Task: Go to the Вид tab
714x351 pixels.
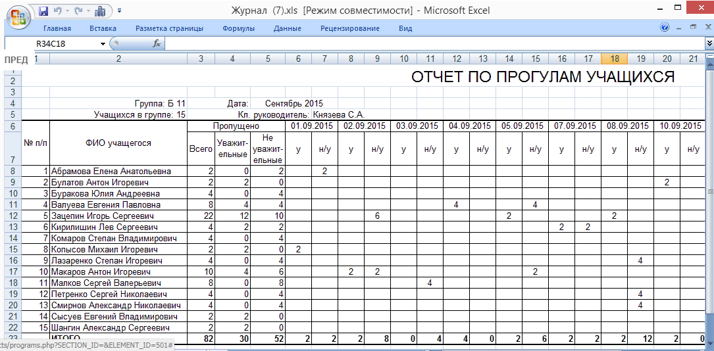Action: pos(405,28)
